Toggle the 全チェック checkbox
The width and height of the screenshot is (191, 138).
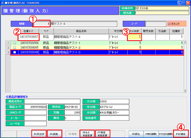[169, 24]
